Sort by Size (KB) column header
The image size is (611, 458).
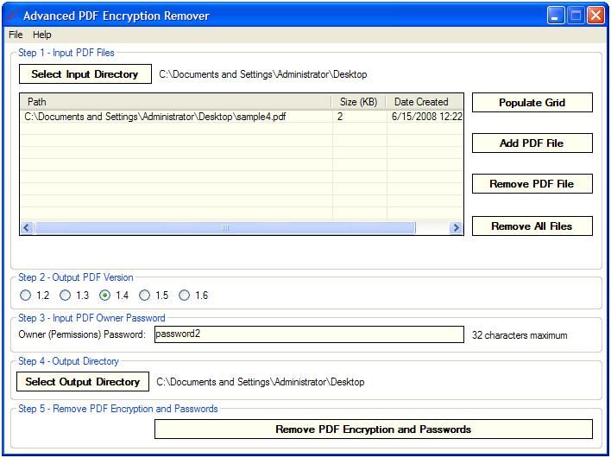tap(357, 102)
